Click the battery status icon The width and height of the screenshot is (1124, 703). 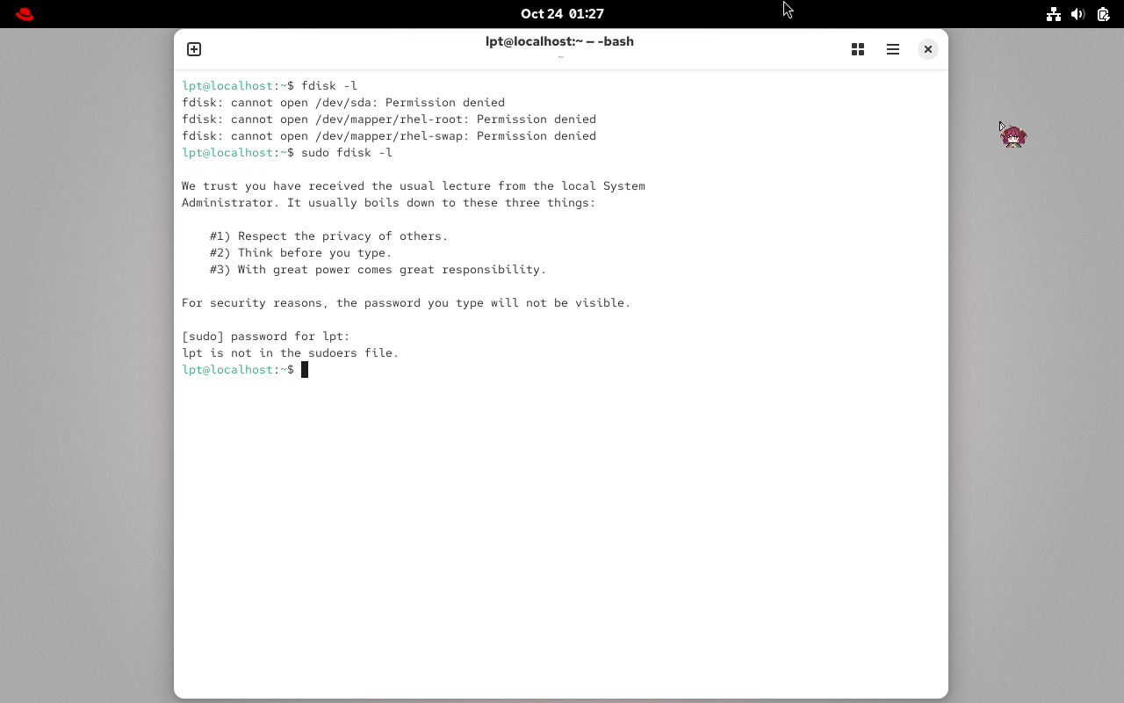pyautogui.click(x=1103, y=14)
